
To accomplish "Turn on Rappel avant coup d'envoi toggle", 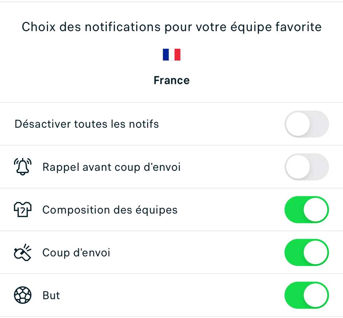I will tap(306, 167).
